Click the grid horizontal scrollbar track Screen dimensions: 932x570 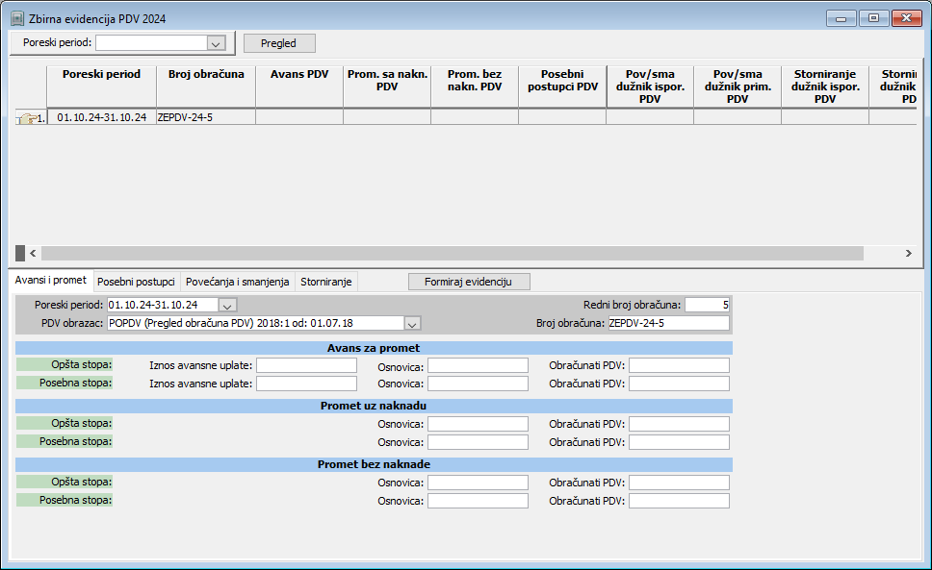[452, 253]
